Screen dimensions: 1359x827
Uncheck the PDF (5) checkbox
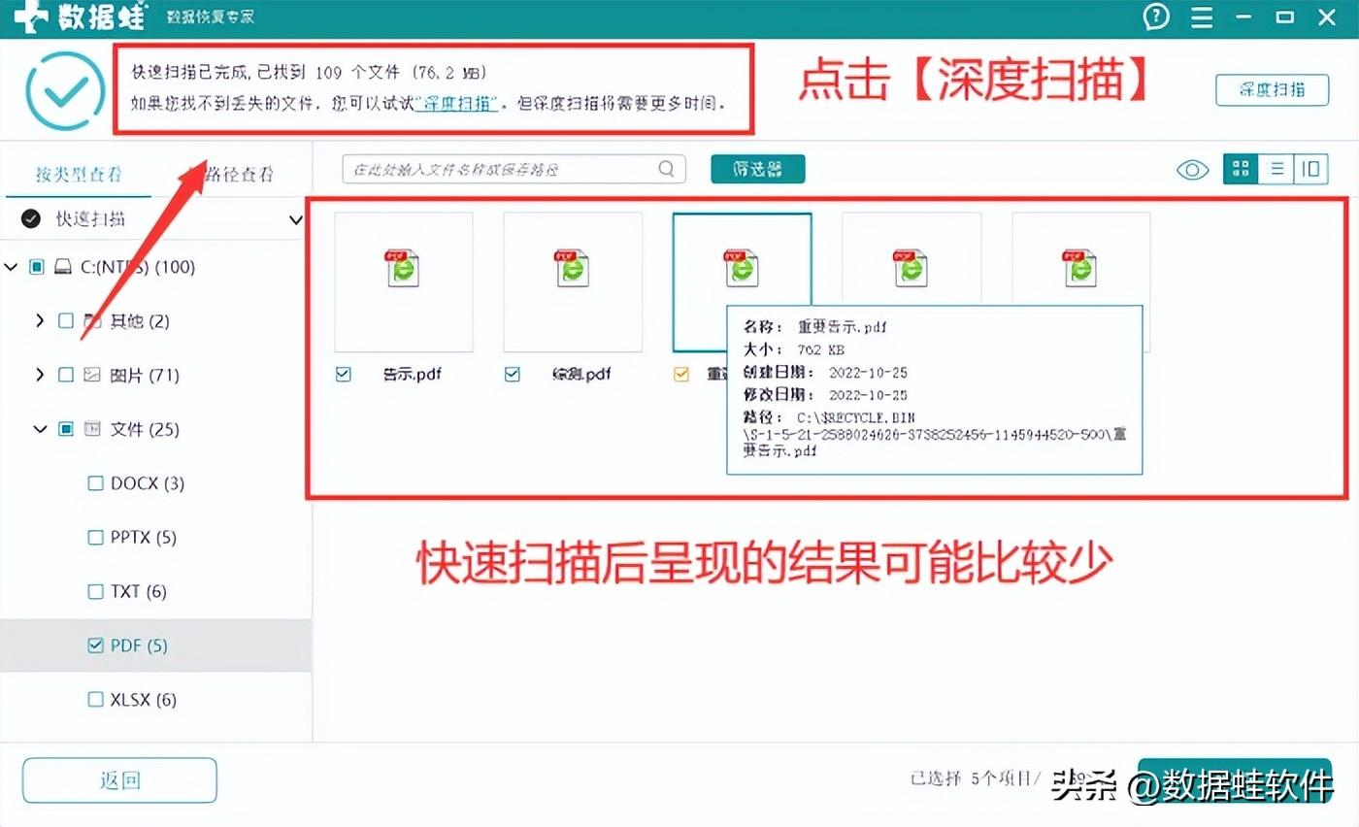(x=94, y=645)
